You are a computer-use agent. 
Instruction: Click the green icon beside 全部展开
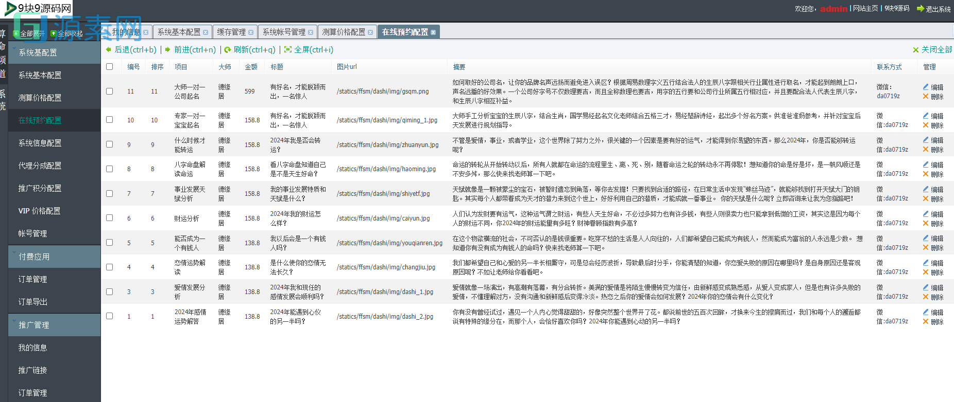[x=16, y=33]
